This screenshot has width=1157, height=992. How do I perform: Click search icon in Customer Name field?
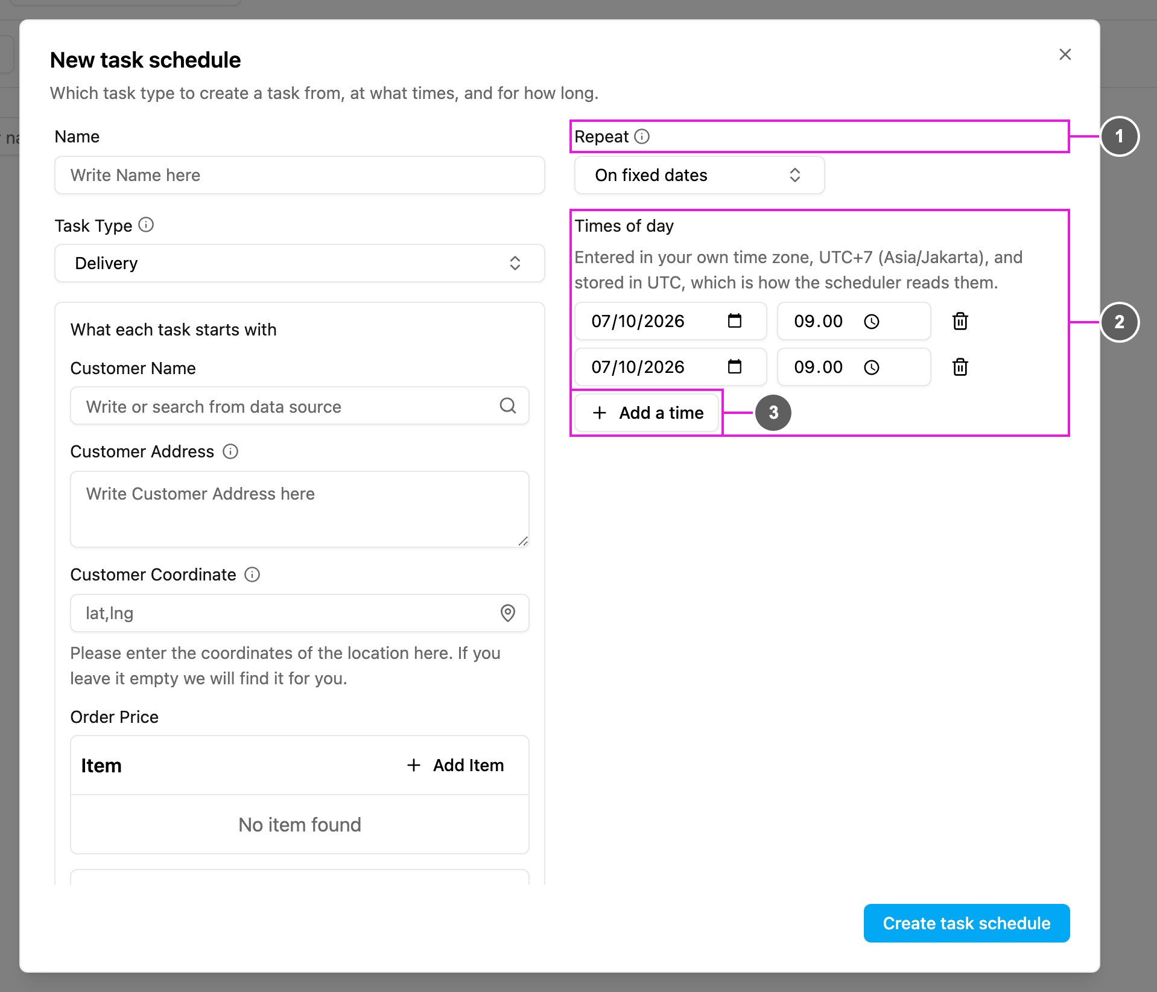(x=508, y=405)
